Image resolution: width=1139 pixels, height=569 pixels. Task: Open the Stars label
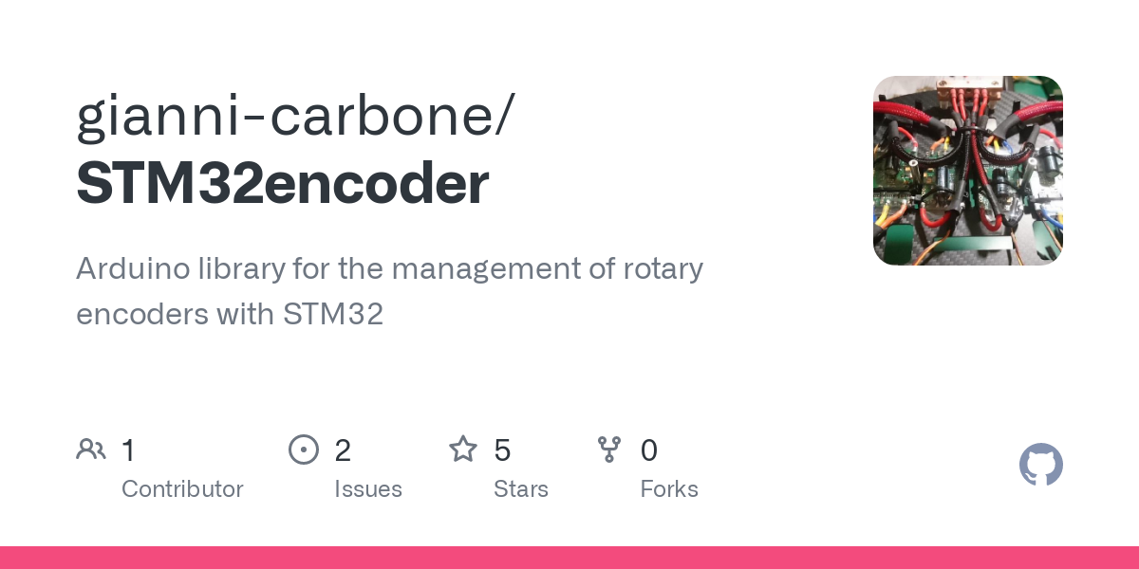click(x=521, y=489)
